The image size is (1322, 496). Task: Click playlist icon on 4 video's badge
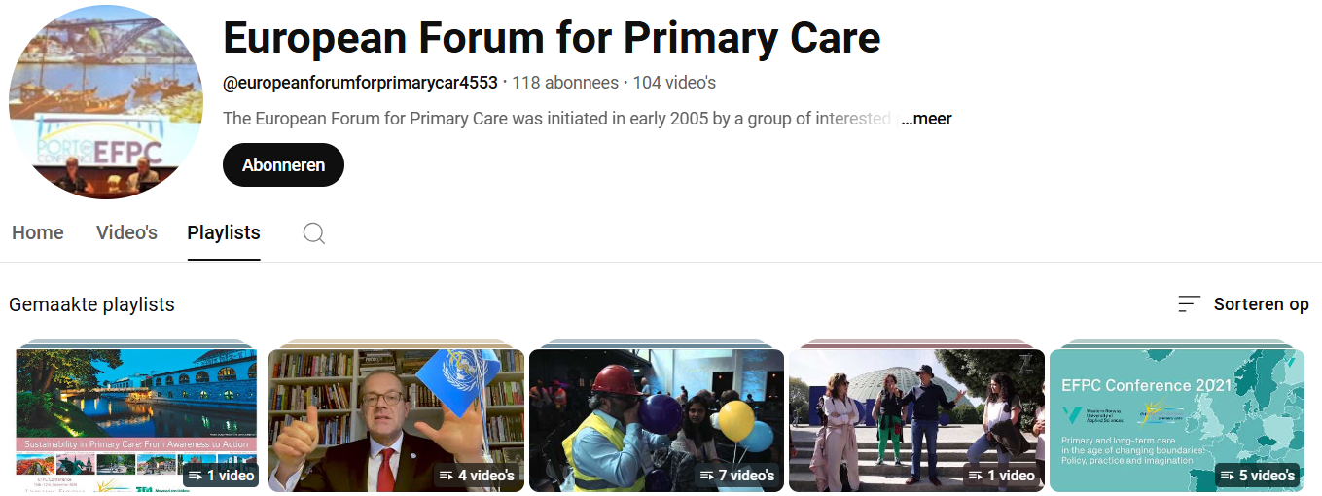tap(447, 476)
